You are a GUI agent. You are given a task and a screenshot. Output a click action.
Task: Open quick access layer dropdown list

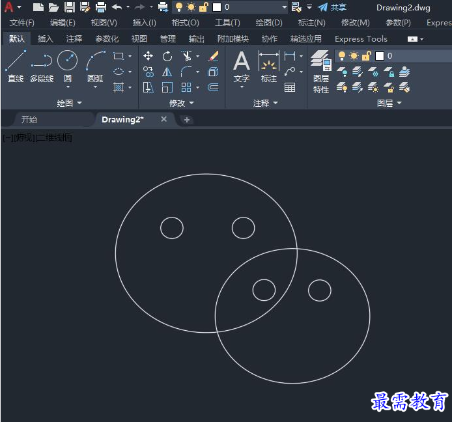pos(284,7)
